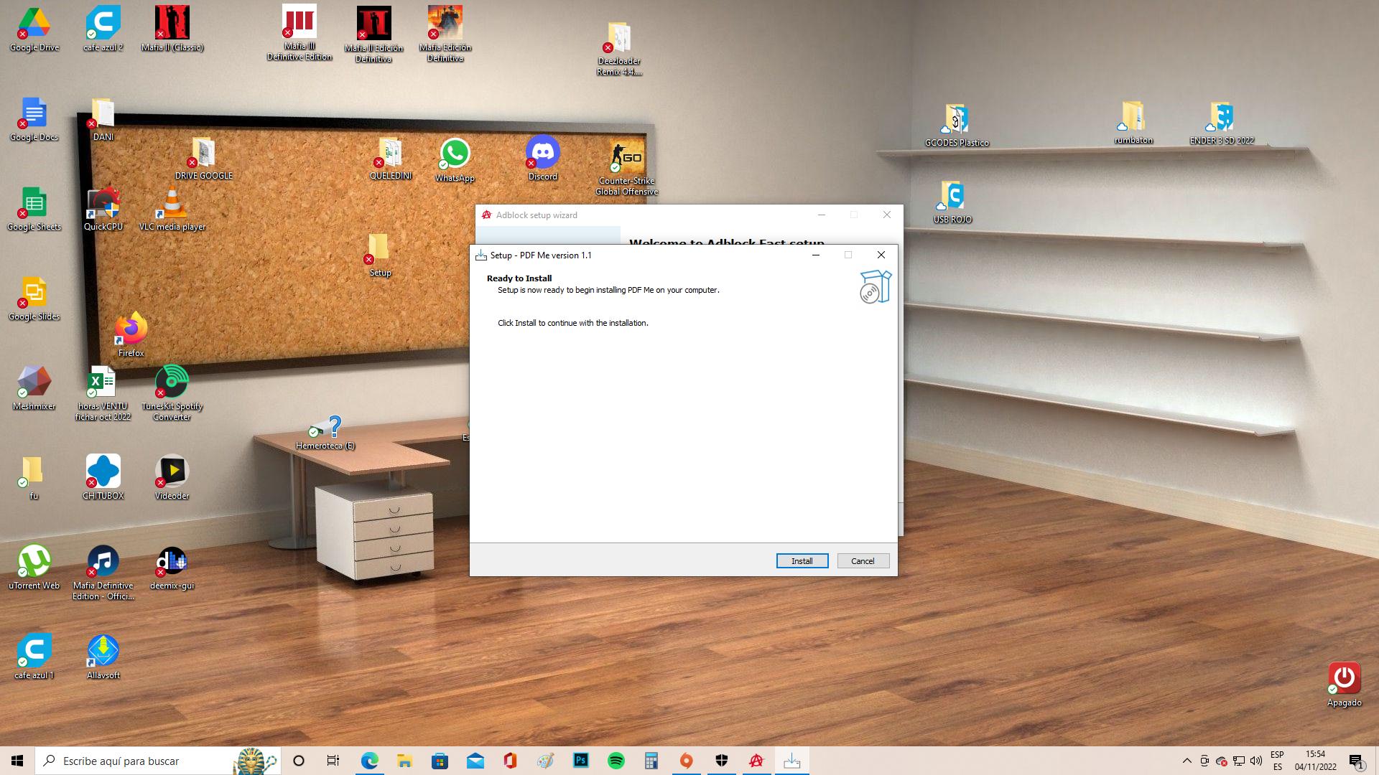This screenshot has height=775, width=1379.
Task: Click the Cancel button in the setup dialog
Action: tap(863, 561)
